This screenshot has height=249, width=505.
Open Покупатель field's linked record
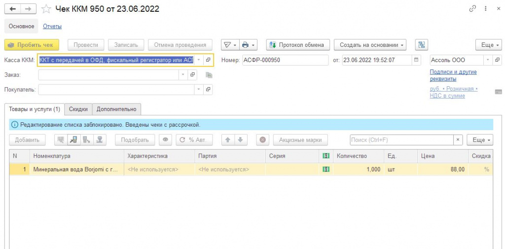coord(208,89)
